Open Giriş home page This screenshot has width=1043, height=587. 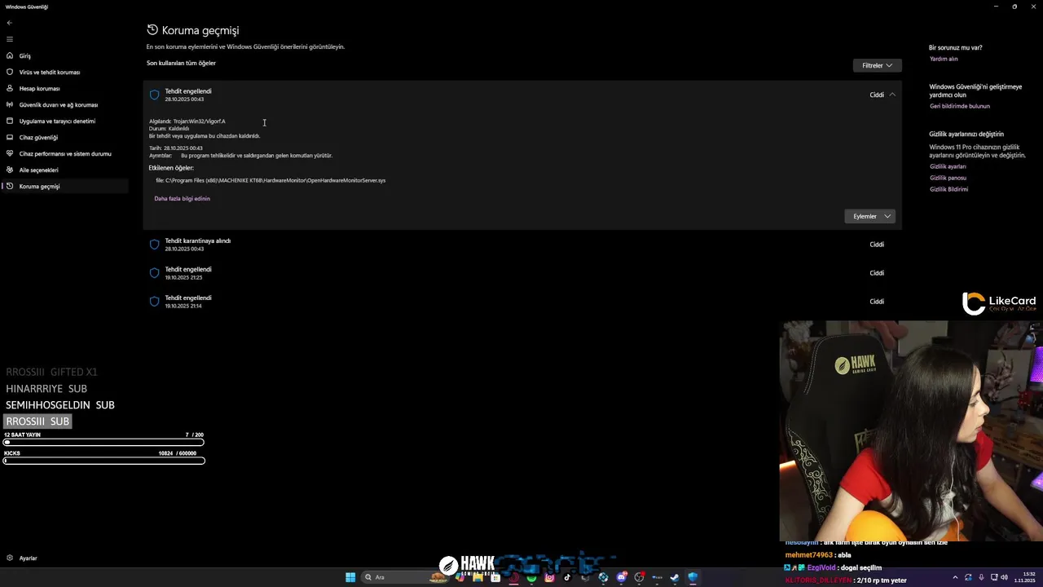tap(25, 56)
